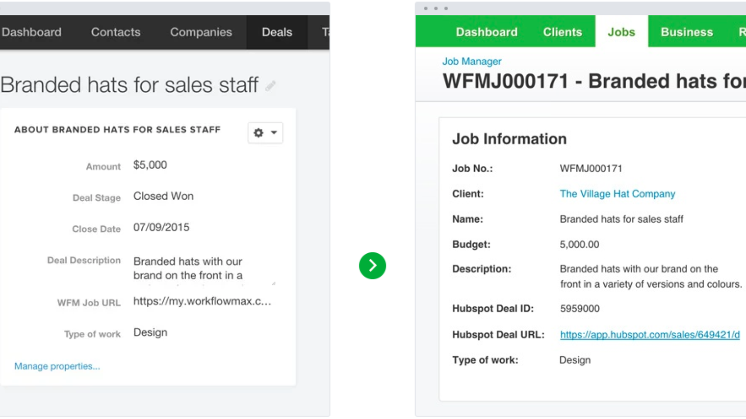Screen dimensions: 746x419
Task: Click the green arrow sync icon between windows
Action: [372, 265]
